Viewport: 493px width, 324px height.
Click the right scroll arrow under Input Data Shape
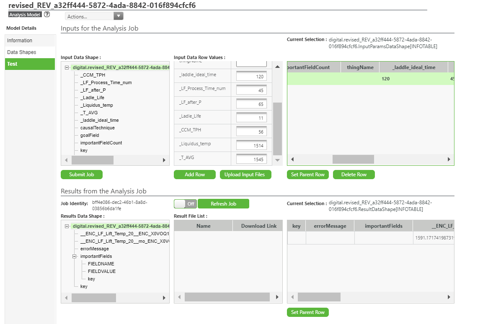click(163, 160)
